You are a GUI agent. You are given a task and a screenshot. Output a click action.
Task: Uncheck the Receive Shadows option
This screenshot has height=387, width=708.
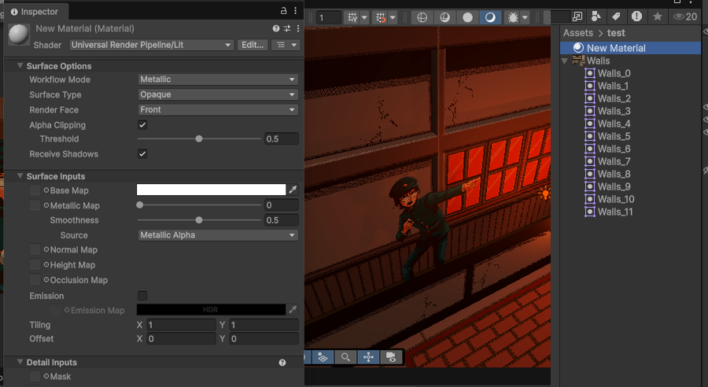[142, 154]
